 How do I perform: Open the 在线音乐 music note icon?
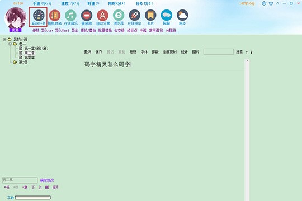70,16
